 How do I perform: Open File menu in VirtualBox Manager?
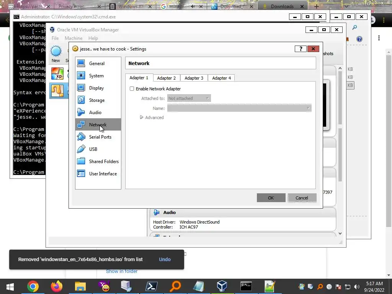click(55, 38)
